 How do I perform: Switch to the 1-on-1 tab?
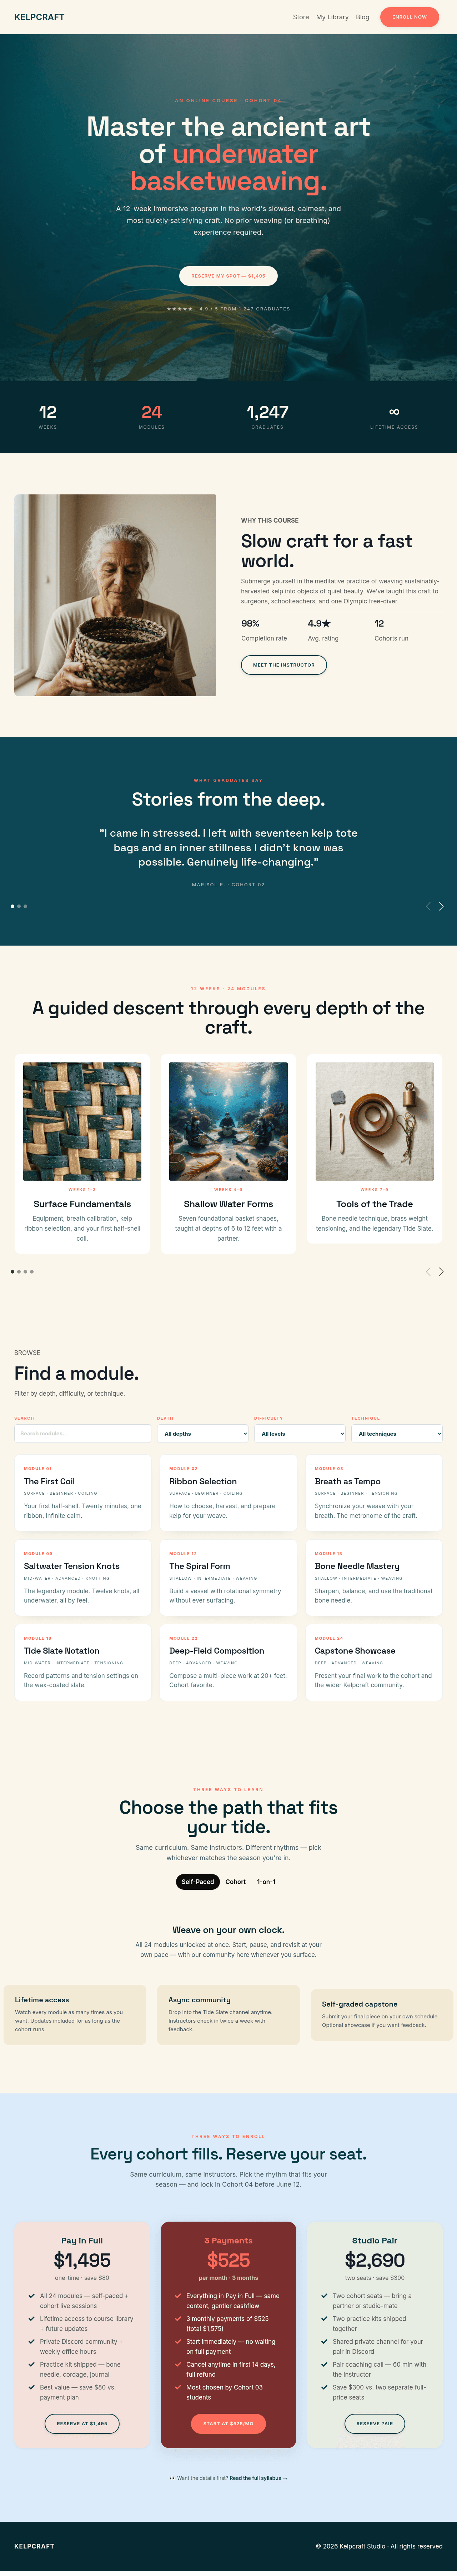[x=266, y=1882]
